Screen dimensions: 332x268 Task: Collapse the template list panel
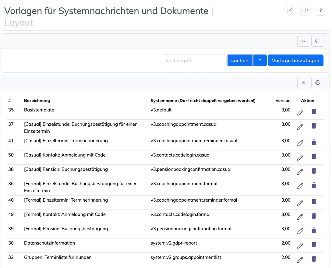(x=303, y=83)
